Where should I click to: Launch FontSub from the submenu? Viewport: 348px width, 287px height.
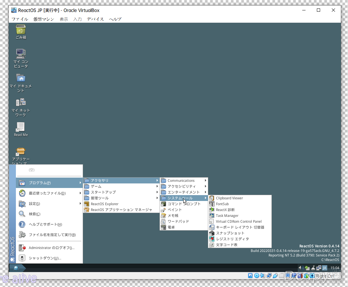tap(240, 204)
